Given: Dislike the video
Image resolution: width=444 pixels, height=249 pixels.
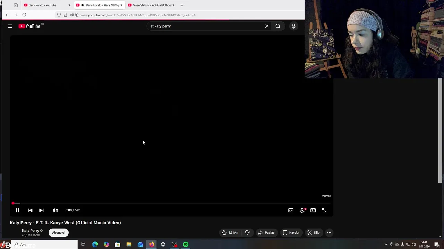Looking at the screenshot, I should click(x=247, y=232).
